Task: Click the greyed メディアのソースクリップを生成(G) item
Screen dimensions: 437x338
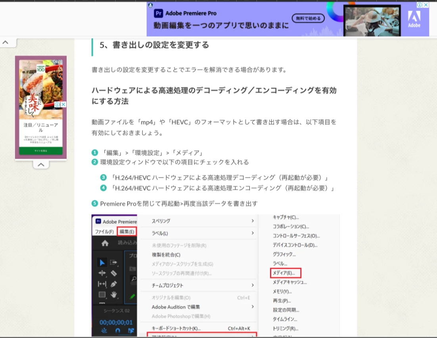Action: point(182,264)
